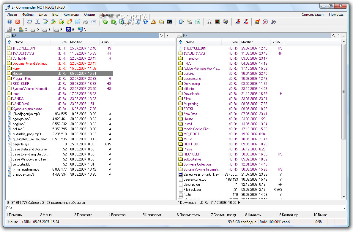
Task: Select Forex folder in left panel
Action: point(16,68)
